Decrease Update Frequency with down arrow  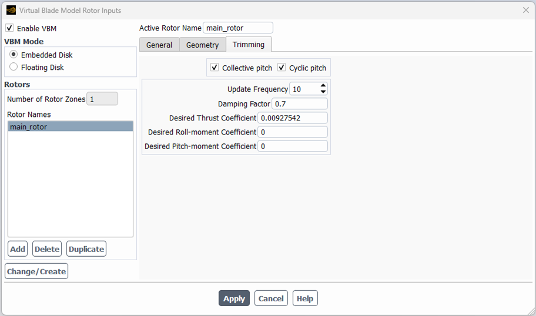pyautogui.click(x=323, y=92)
